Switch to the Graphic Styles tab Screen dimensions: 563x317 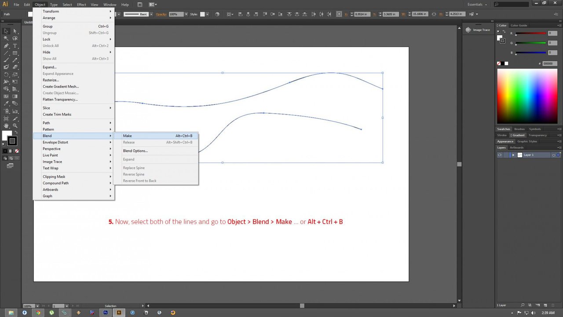point(527,141)
